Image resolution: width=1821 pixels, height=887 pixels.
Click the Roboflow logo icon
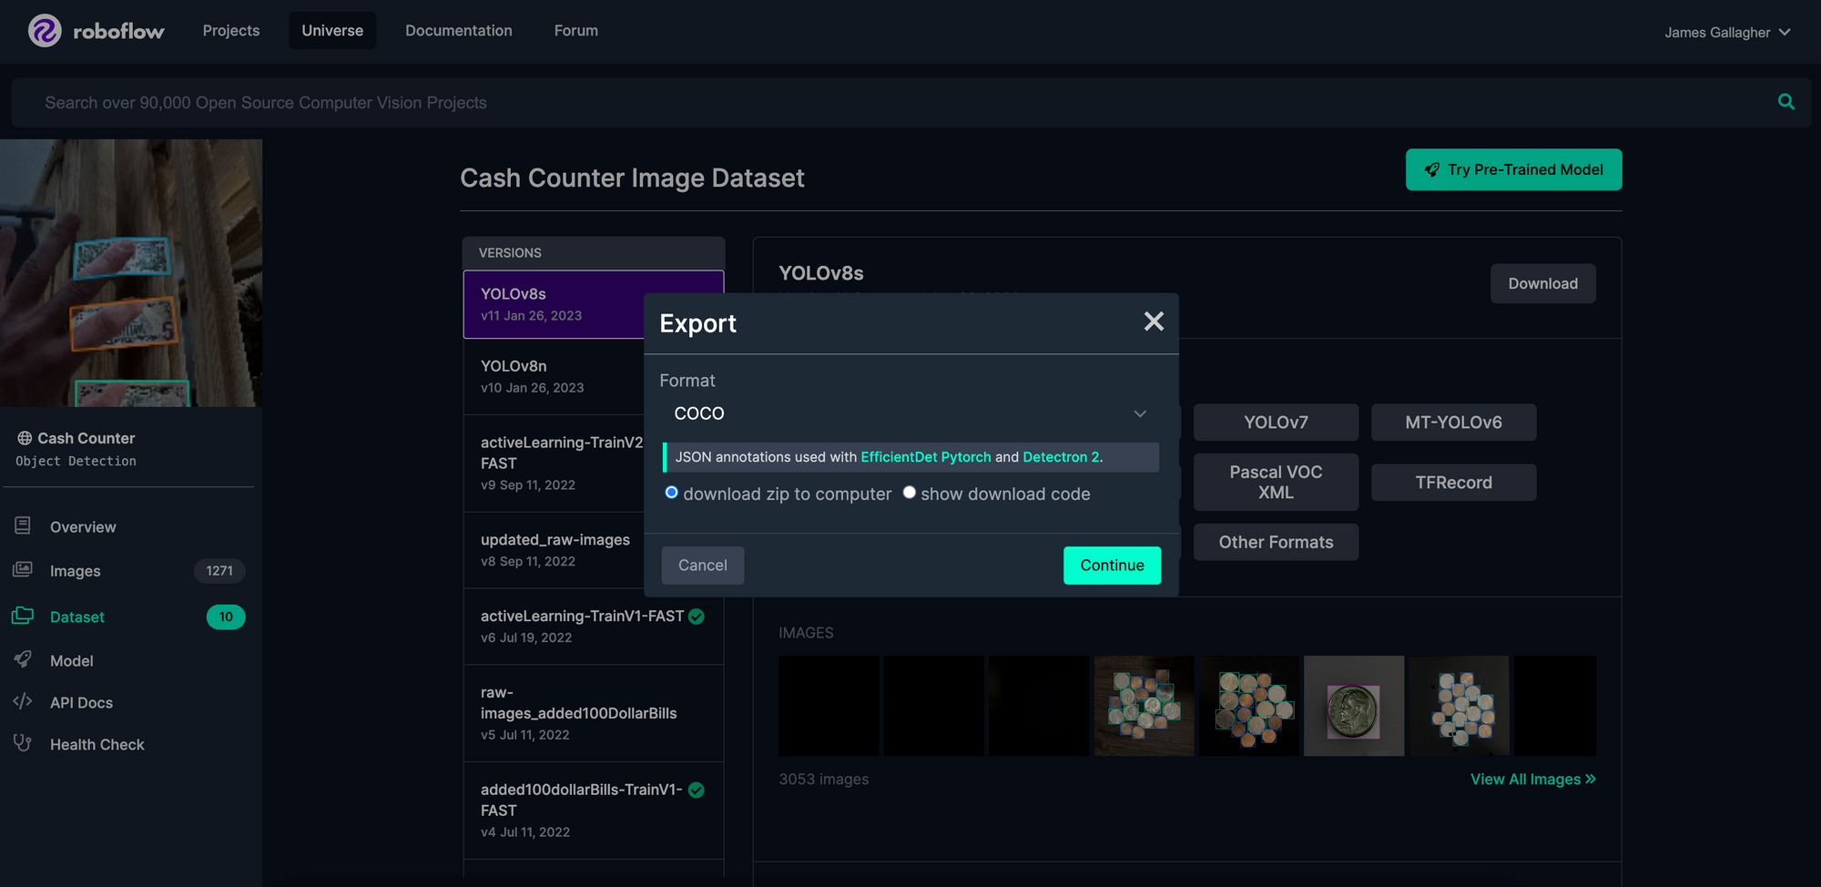tap(45, 31)
